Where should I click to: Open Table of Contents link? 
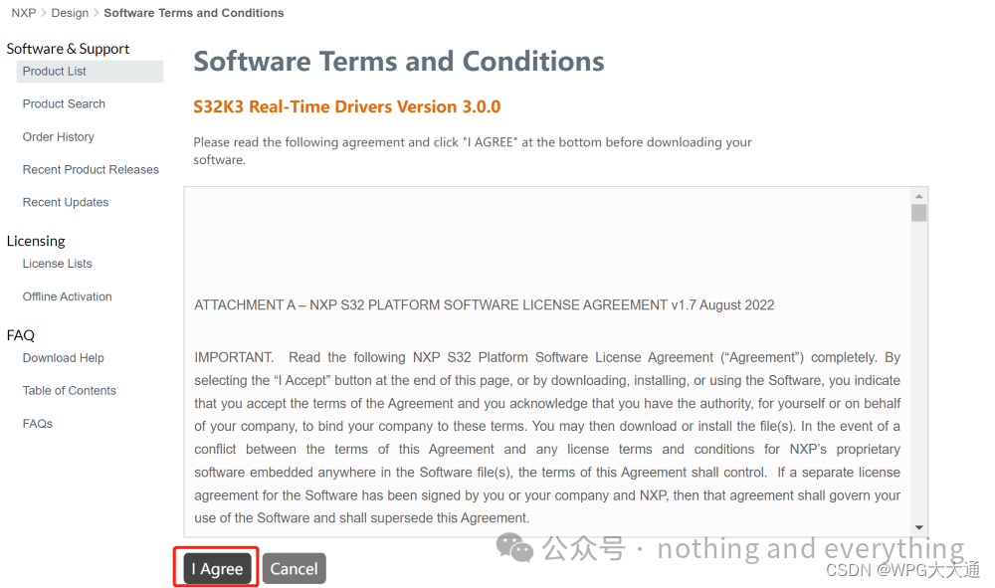point(70,391)
